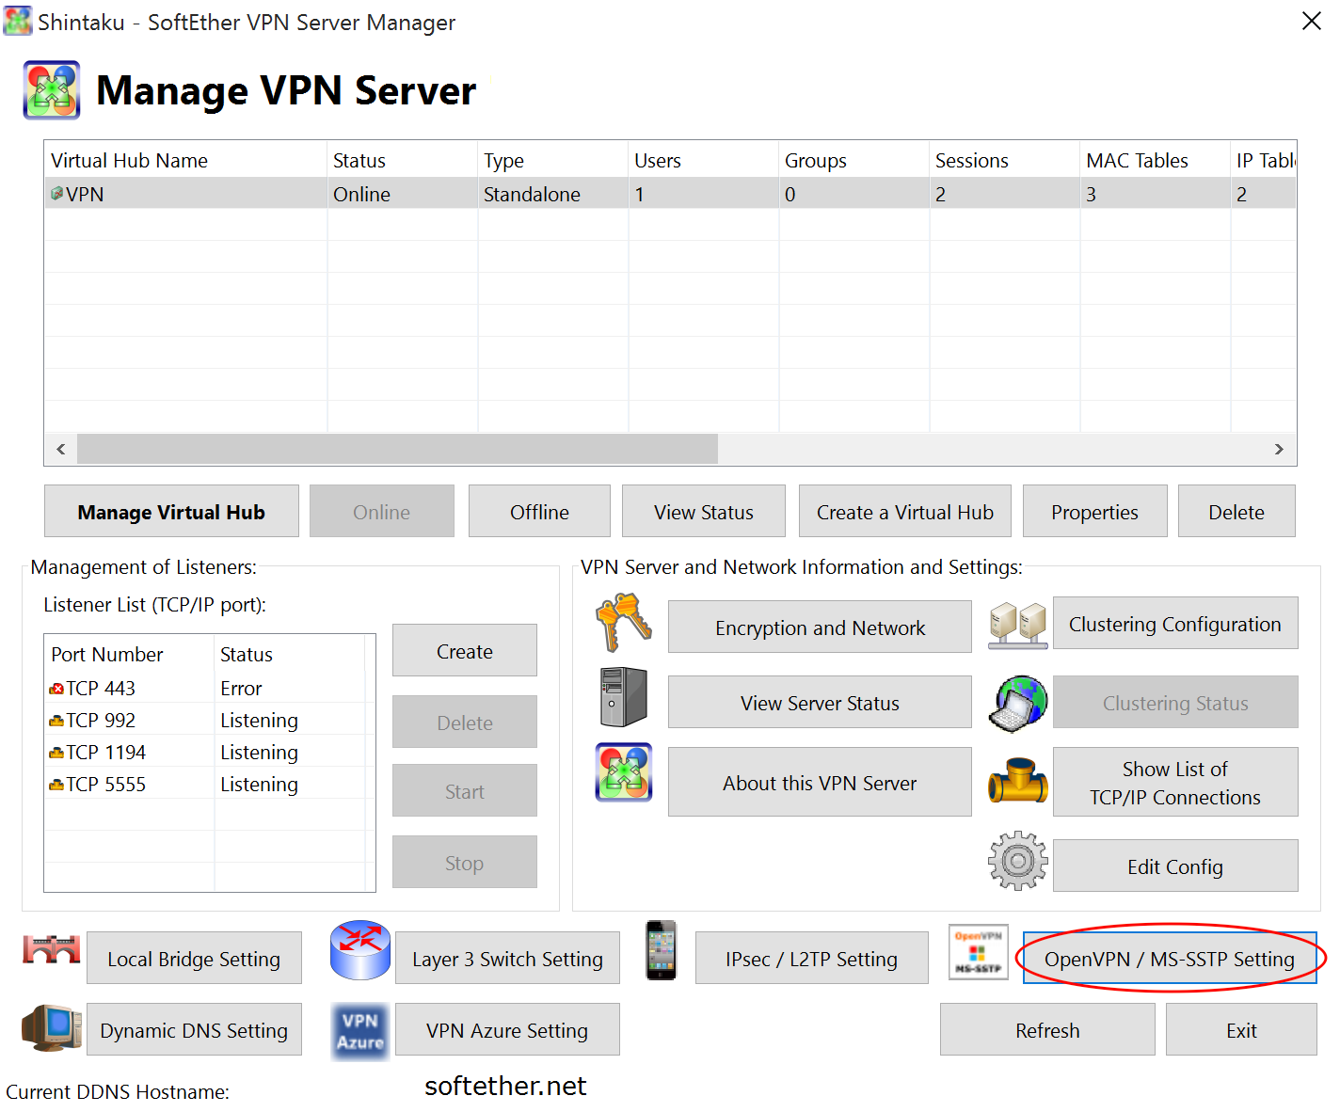Click the horizontal scrollbar thumb in hub list

(x=397, y=449)
